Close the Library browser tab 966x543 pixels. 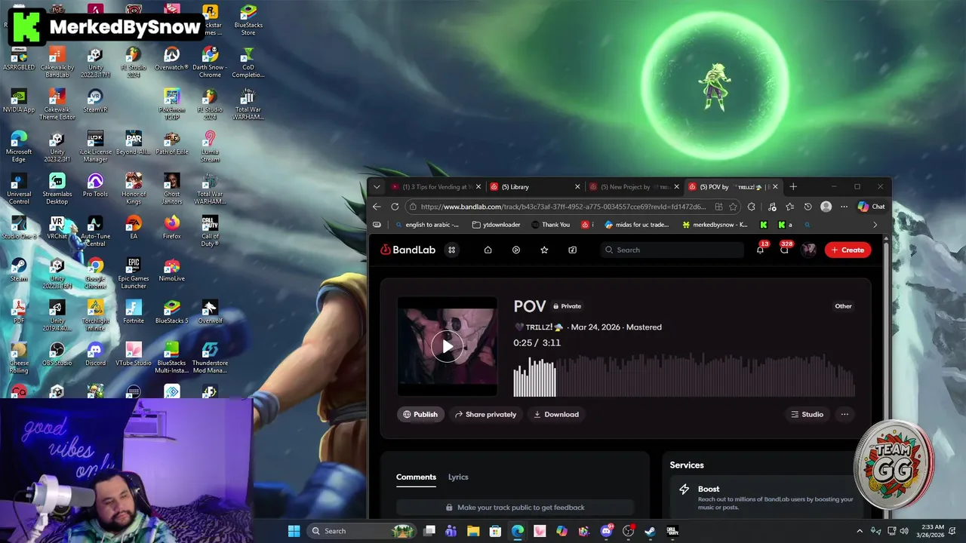[577, 187]
